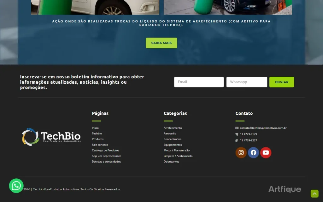This screenshot has width=323, height=202.
Task: Click the SAIBA MAIS button
Action: click(161, 43)
